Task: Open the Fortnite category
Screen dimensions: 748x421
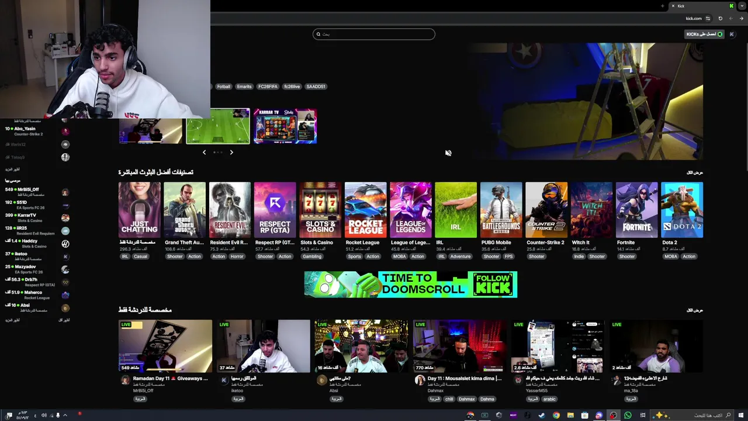Action: [x=637, y=210]
